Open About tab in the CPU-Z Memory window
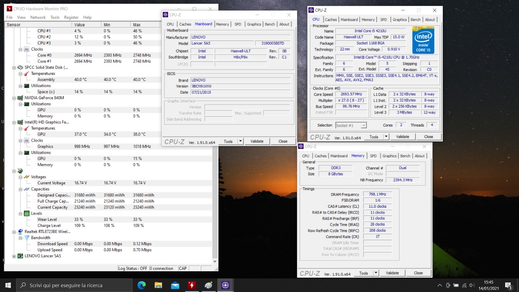 [420, 156]
